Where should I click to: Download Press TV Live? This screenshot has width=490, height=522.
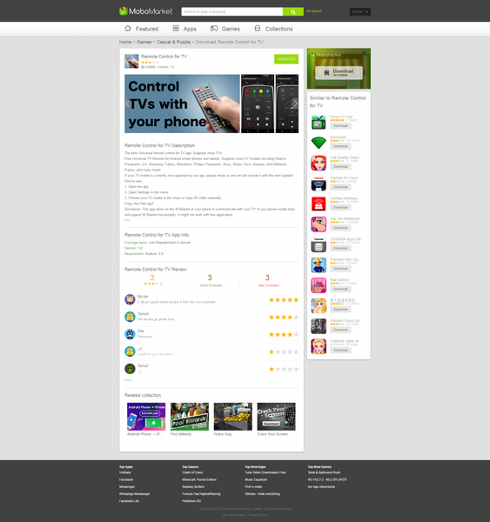click(340, 126)
